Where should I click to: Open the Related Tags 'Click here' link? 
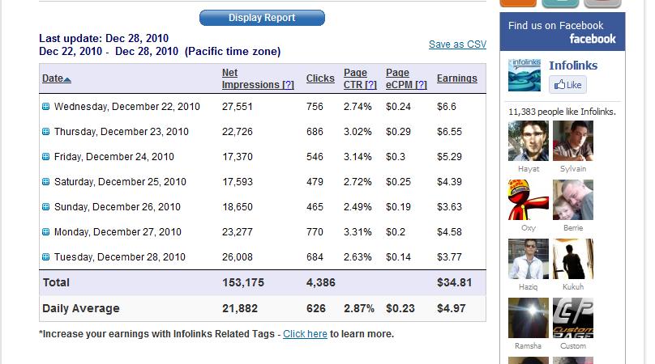point(305,334)
